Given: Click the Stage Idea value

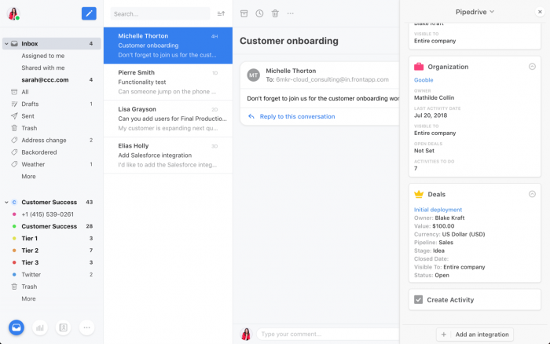Looking at the screenshot, I should pos(438,251).
